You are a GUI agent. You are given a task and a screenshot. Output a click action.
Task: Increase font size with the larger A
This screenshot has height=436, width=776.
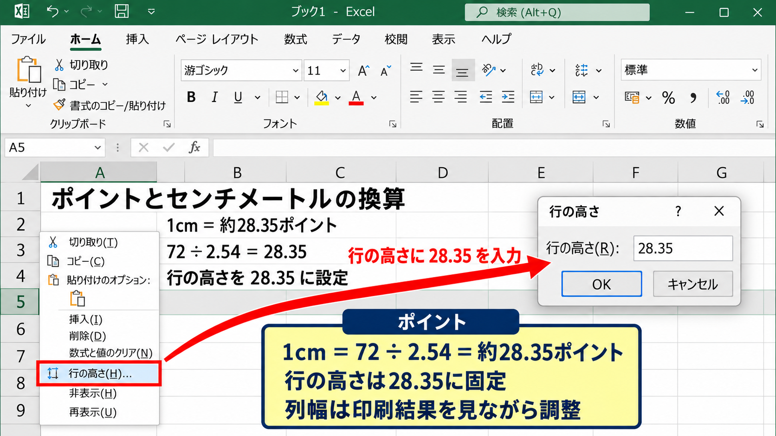[x=363, y=70]
